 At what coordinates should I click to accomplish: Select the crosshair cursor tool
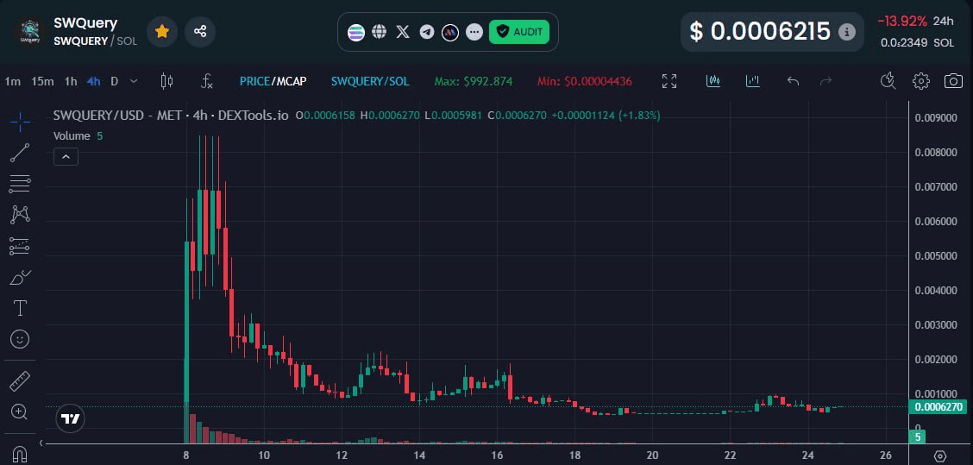20,122
